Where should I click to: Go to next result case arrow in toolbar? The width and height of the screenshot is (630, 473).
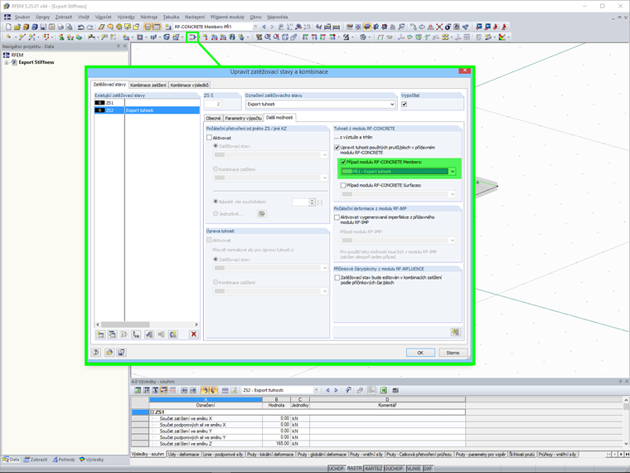pyautogui.click(x=272, y=27)
